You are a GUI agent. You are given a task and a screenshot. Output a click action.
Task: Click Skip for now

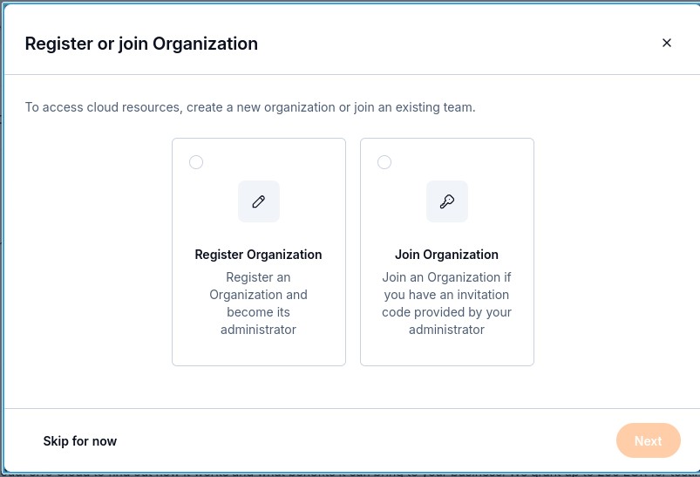pos(80,441)
